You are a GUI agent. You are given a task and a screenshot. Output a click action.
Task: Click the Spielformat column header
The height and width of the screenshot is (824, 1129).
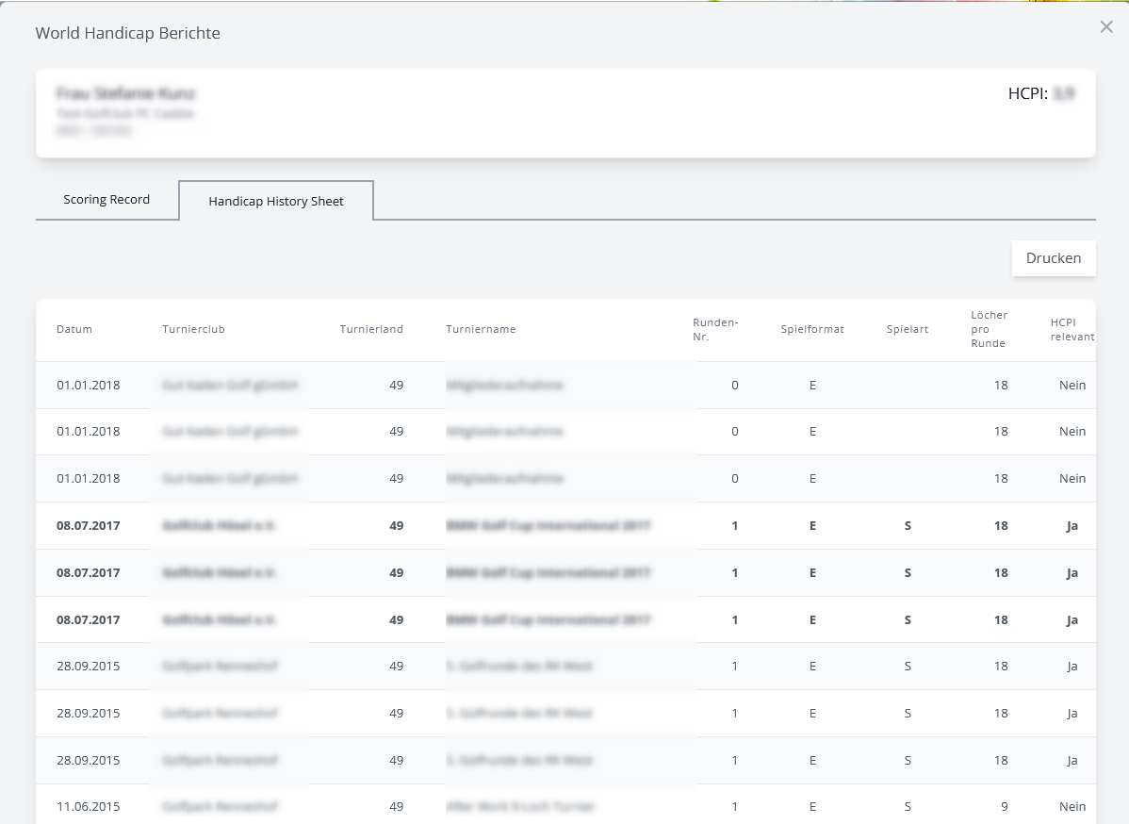coord(811,329)
